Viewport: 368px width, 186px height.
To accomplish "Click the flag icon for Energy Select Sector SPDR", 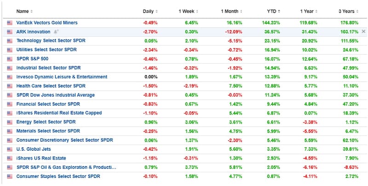I will 9,122.
